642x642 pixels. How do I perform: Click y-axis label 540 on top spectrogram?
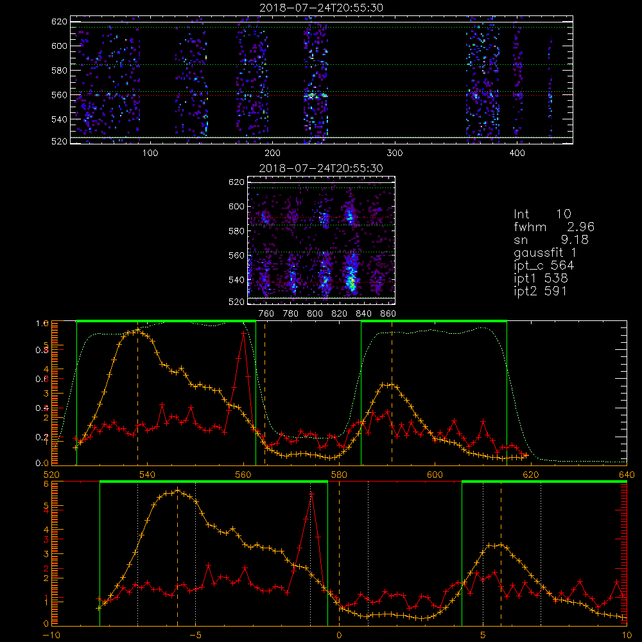[x=59, y=119]
